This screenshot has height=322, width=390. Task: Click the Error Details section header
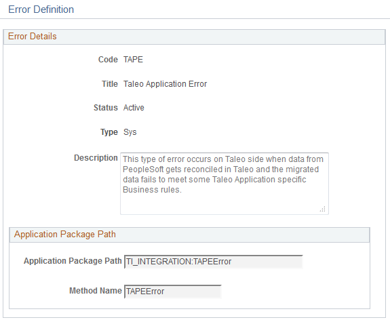pyautogui.click(x=194, y=37)
